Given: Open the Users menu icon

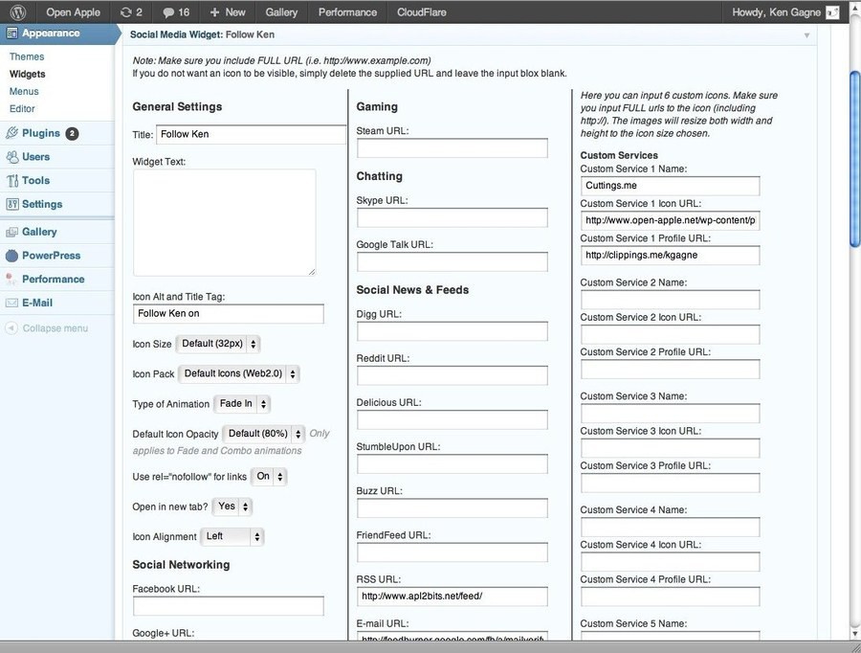Looking at the screenshot, I should pyautogui.click(x=12, y=157).
